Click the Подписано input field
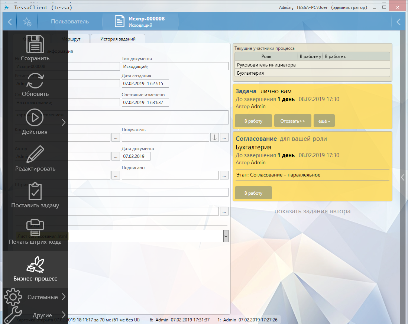Screen dimensions: 408x324 [170, 175]
